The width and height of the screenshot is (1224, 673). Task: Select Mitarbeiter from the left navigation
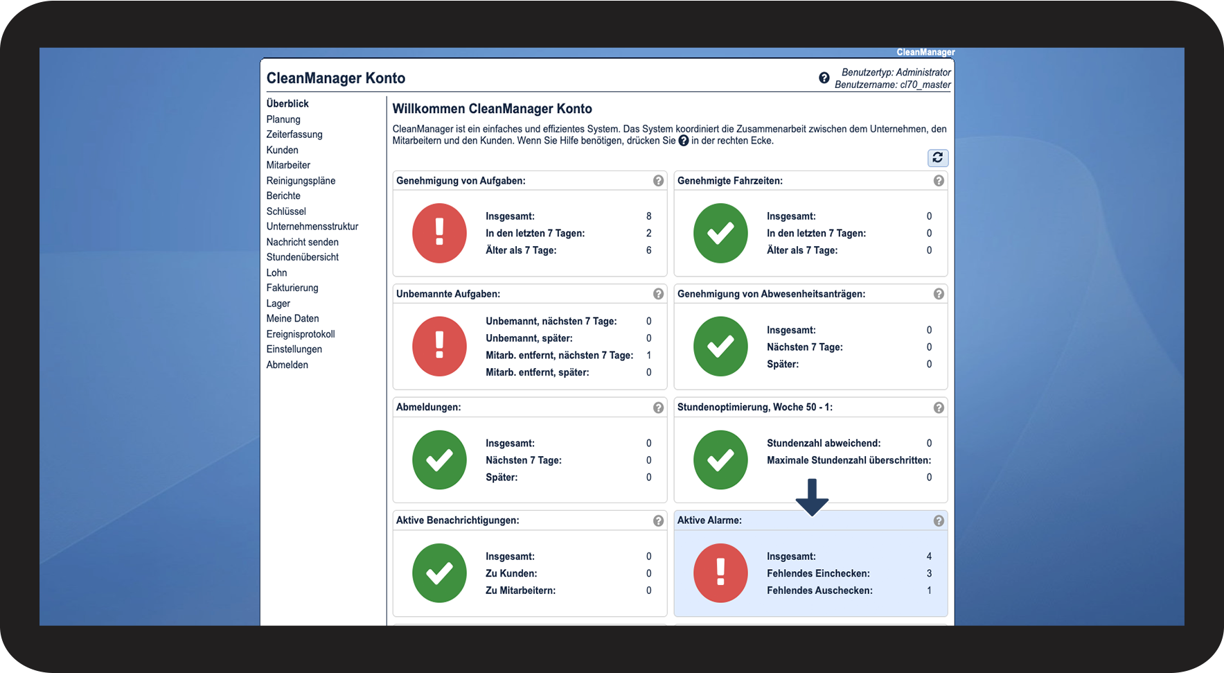pyautogui.click(x=288, y=165)
